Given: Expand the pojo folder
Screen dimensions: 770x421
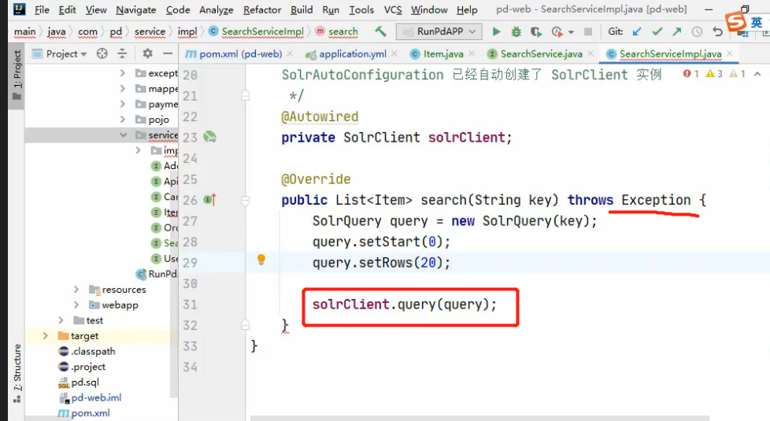Looking at the screenshot, I should click(123, 120).
